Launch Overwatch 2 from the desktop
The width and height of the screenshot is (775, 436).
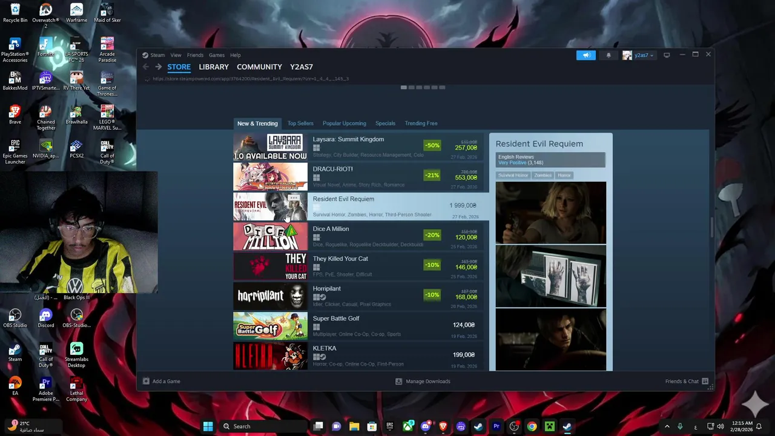click(x=45, y=16)
